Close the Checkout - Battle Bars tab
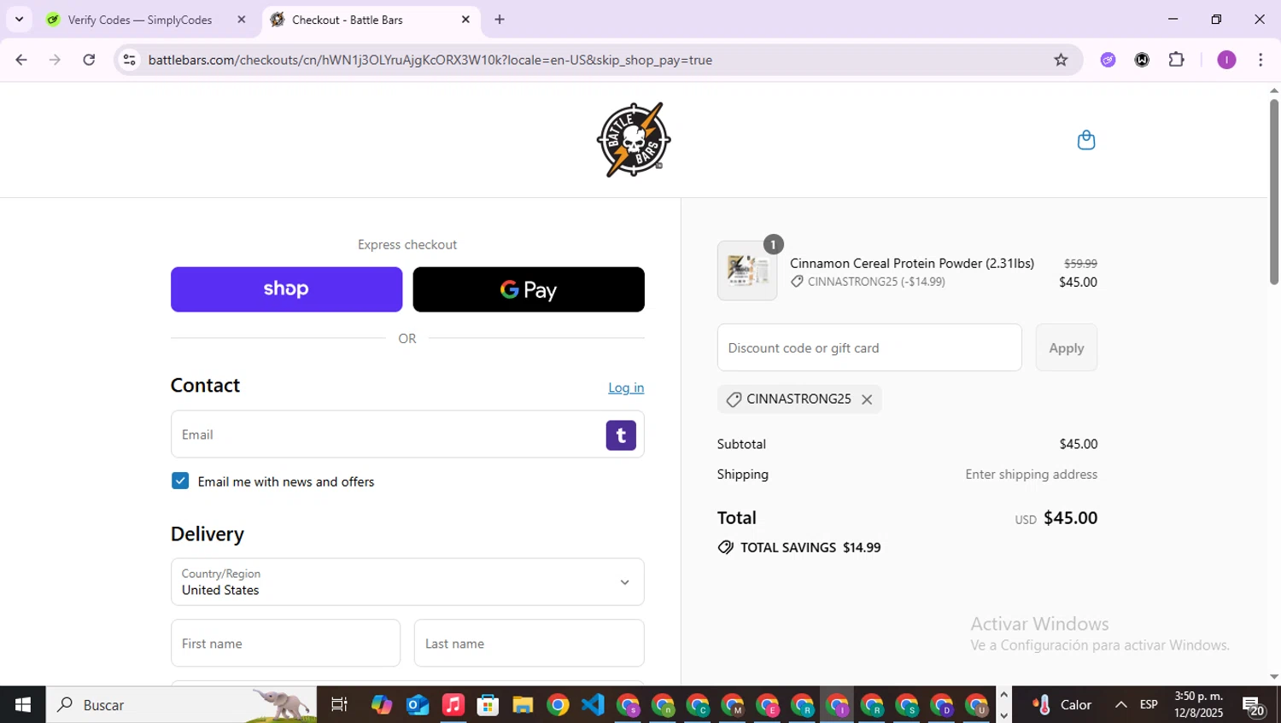Image resolution: width=1281 pixels, height=723 pixels. click(465, 20)
